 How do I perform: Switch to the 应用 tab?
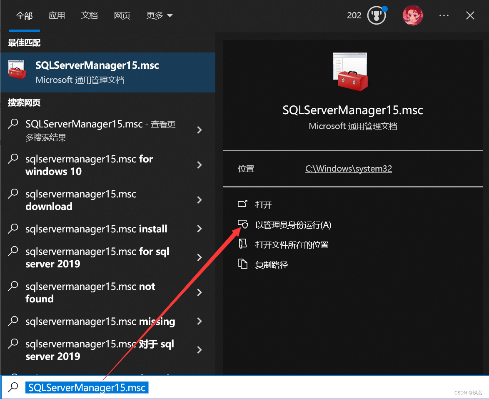pyautogui.click(x=57, y=15)
